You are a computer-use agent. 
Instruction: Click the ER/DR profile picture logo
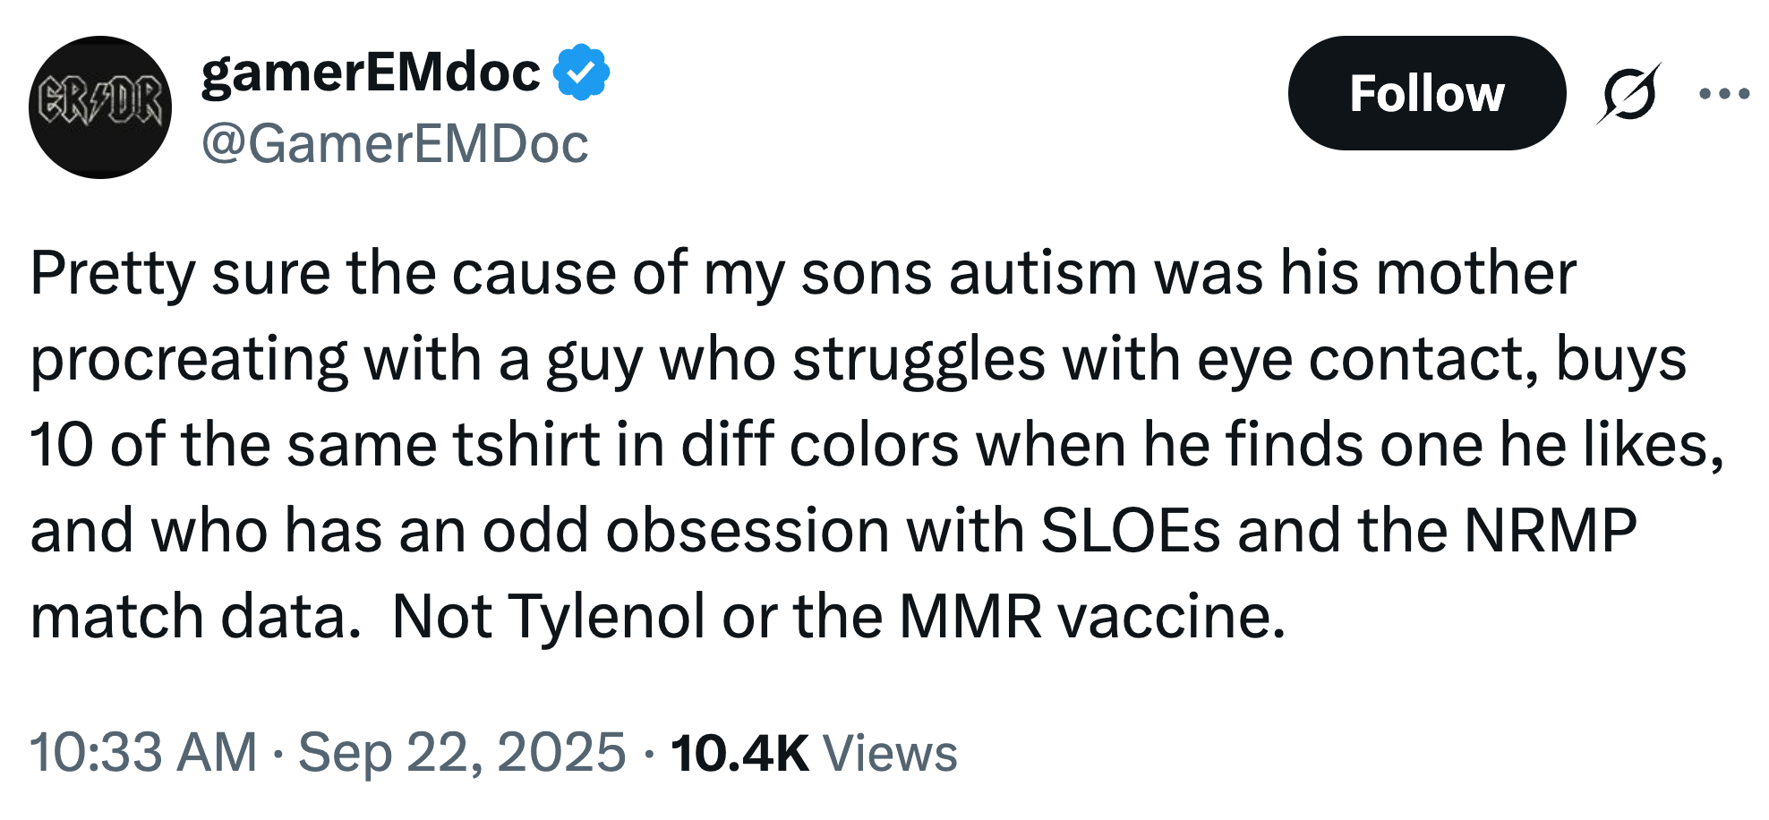98,103
